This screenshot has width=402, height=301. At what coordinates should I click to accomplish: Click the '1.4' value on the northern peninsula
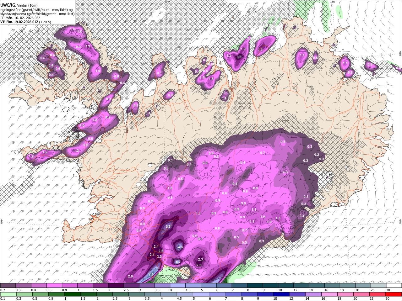tap(202, 77)
